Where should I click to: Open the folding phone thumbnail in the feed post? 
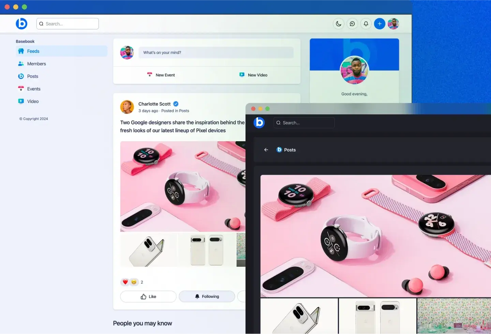pos(149,250)
